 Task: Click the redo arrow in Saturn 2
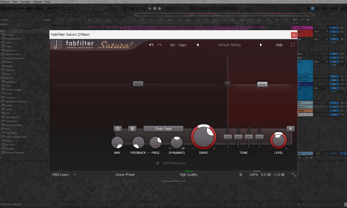coord(159,45)
